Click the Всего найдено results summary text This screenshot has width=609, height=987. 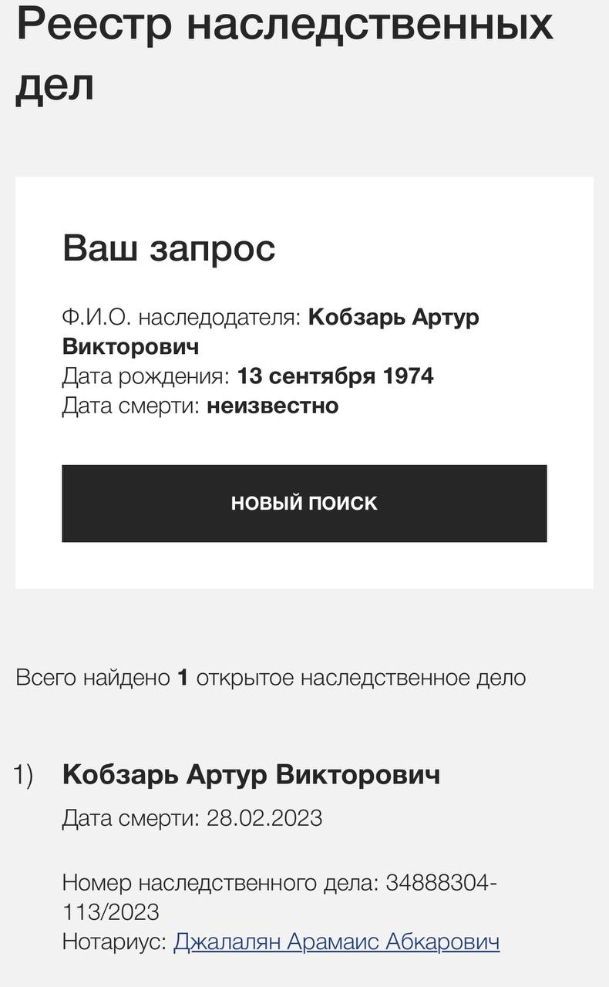pos(93,678)
